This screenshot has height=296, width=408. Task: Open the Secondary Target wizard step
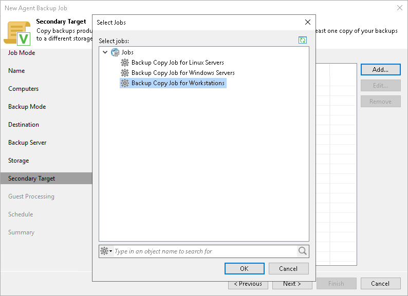pos(46,179)
